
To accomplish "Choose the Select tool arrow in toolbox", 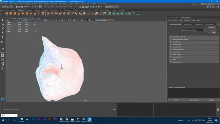I will pyautogui.click(x=2, y=20).
